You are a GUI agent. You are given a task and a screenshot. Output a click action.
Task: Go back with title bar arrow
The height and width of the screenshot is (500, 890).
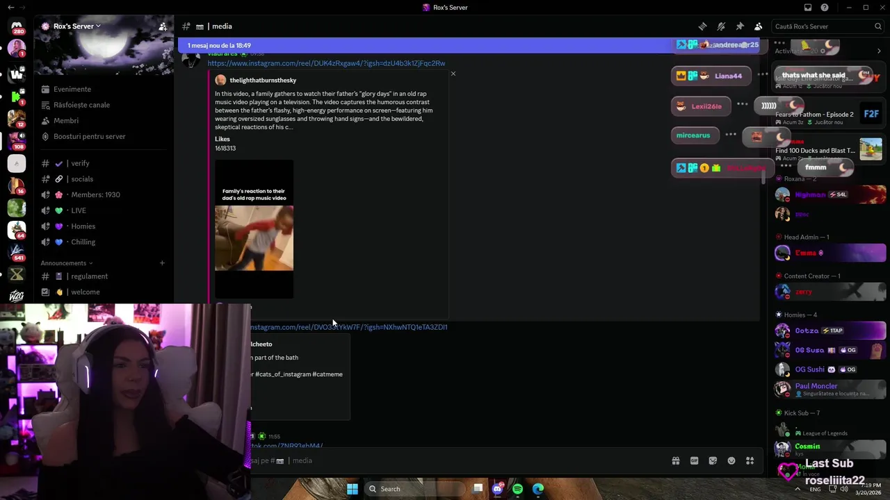(10, 8)
